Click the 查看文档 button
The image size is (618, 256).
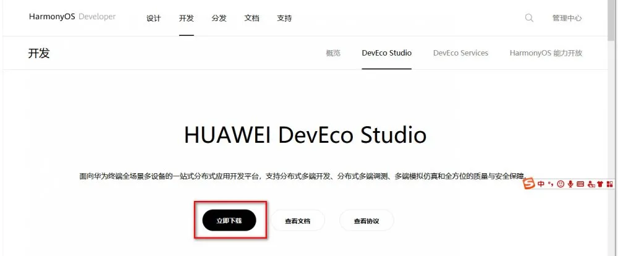(x=298, y=221)
